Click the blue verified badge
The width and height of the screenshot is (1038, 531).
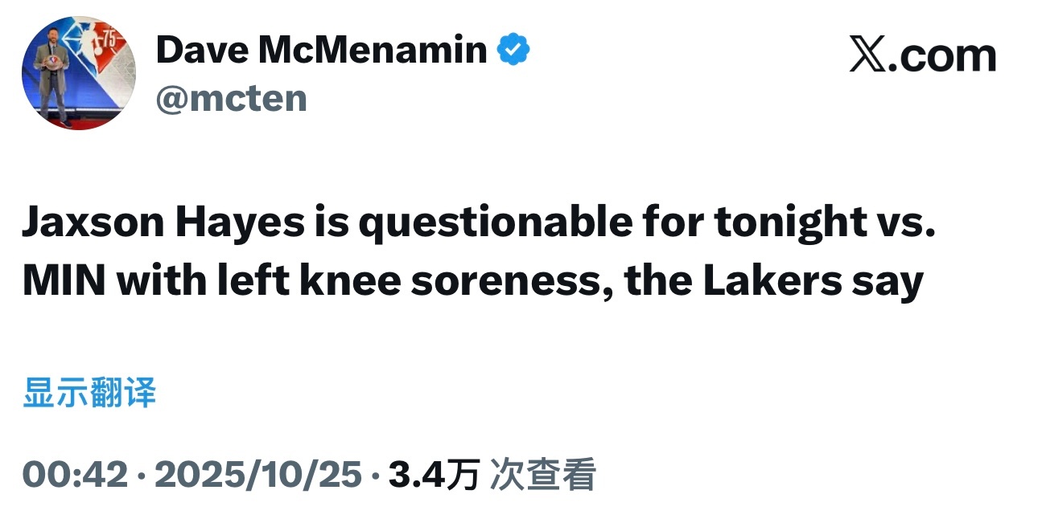point(513,51)
